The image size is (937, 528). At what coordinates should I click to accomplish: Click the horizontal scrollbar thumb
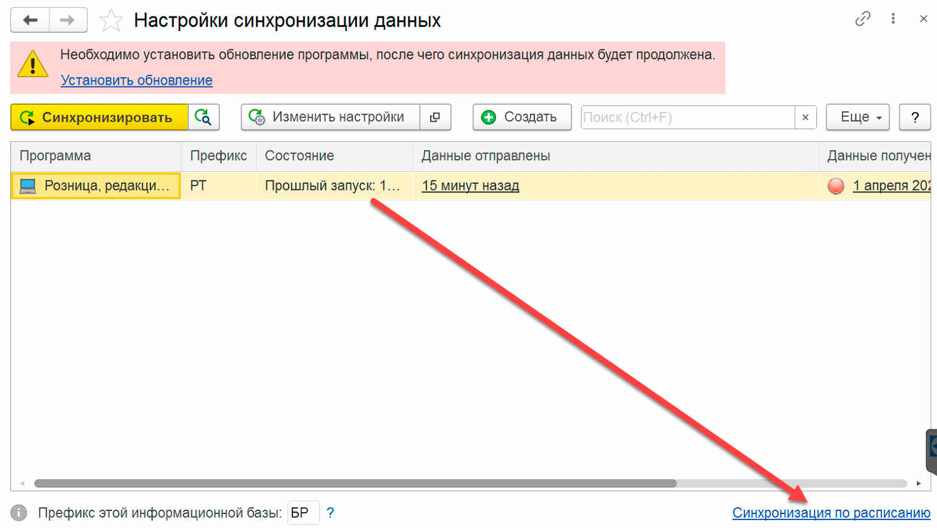[x=355, y=484]
